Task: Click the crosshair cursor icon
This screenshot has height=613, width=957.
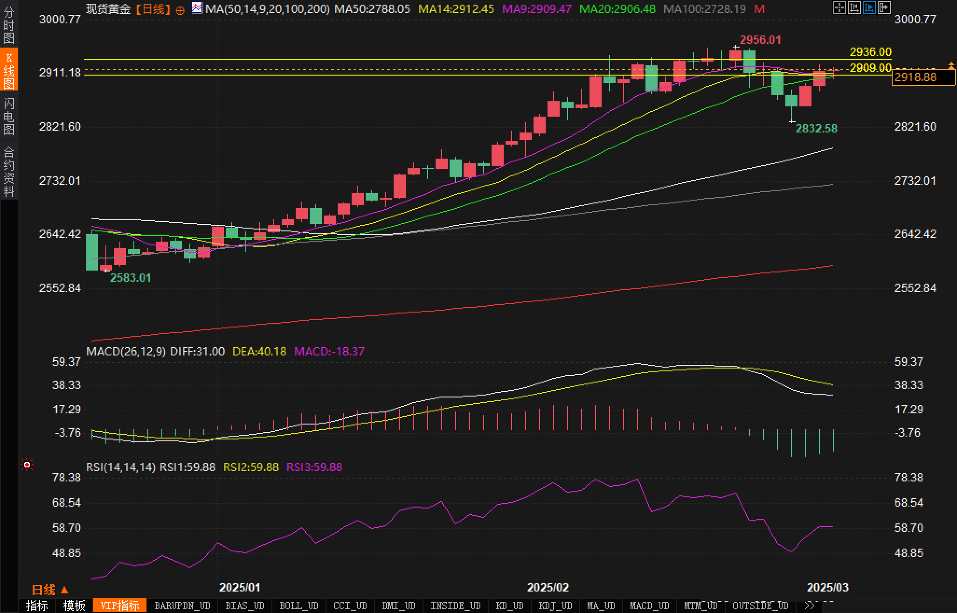Action: coord(839,7)
